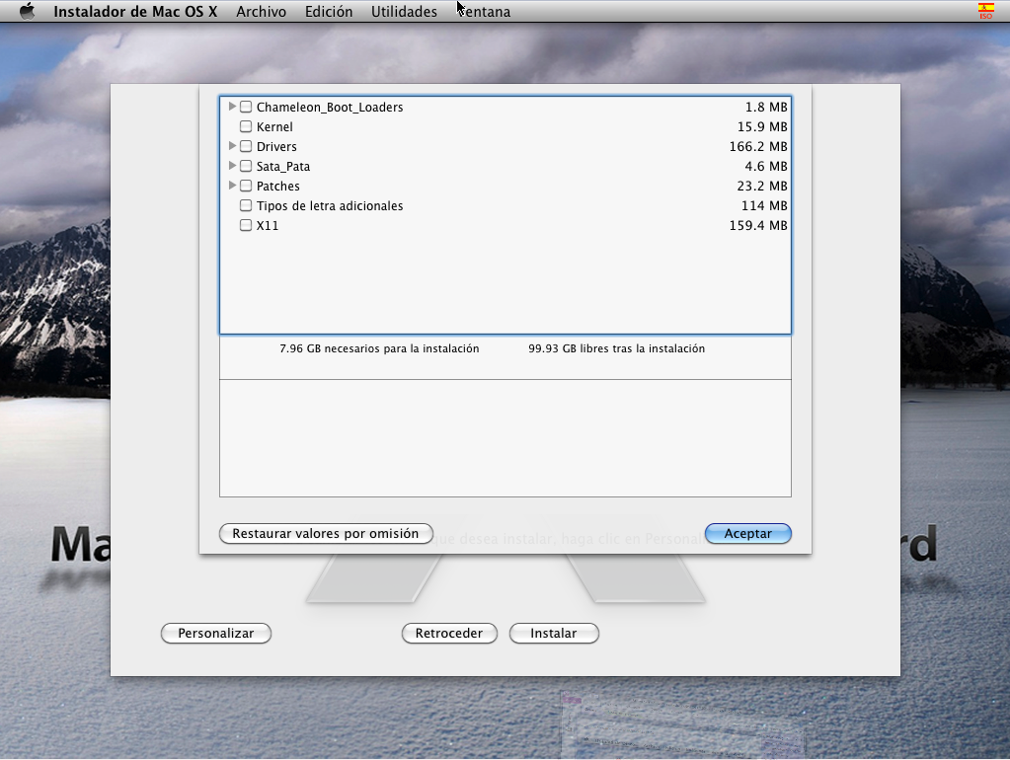
Task: Click the 15.9 MB size value
Action: pyautogui.click(x=762, y=127)
